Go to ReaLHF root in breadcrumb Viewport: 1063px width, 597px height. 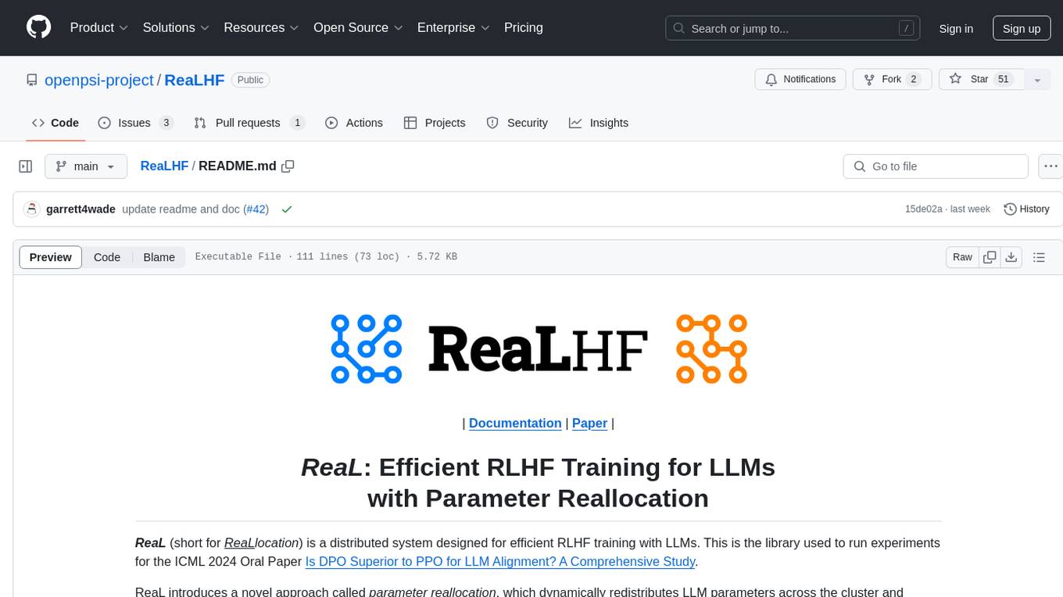(164, 166)
